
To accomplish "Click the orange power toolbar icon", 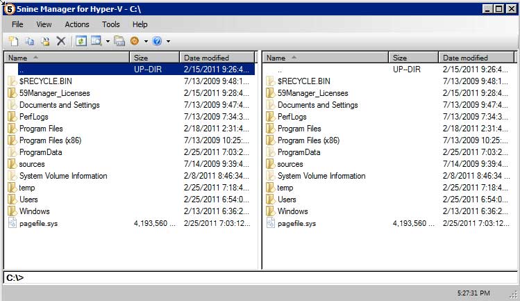I will pyautogui.click(x=135, y=41).
